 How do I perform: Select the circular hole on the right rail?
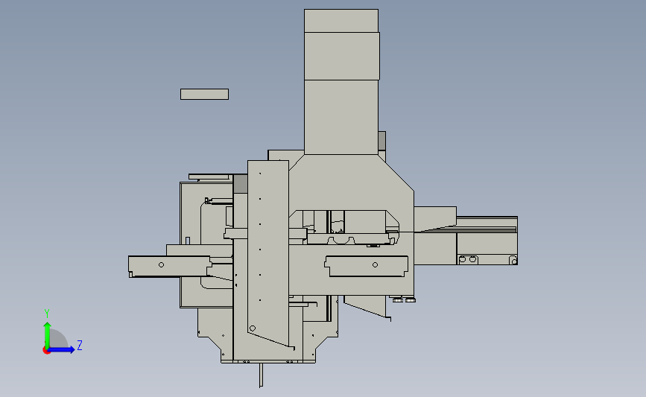375,265
